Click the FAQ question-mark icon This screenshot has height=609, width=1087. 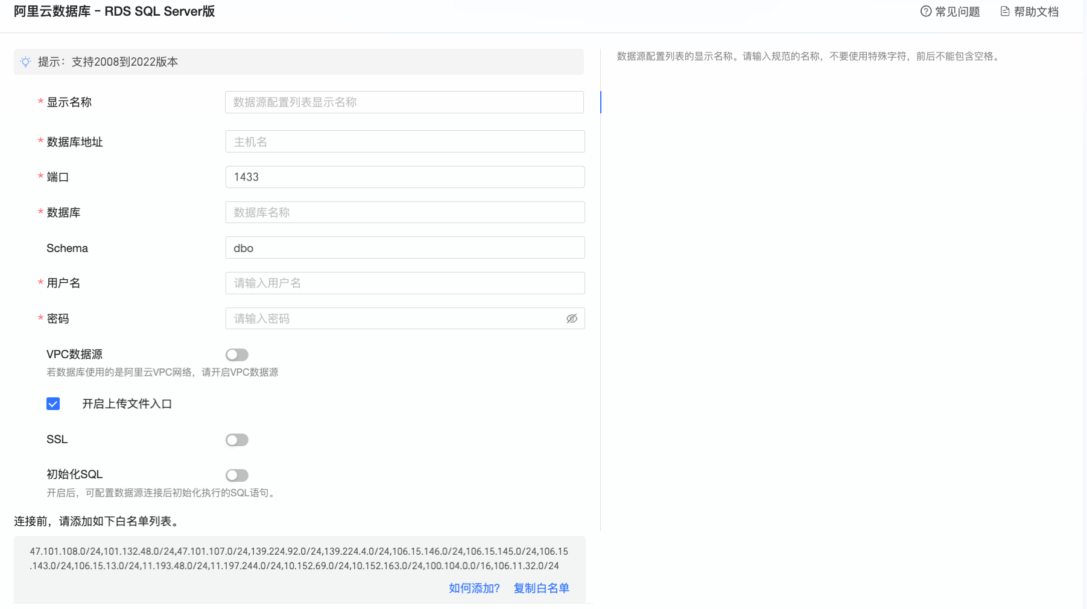click(925, 11)
